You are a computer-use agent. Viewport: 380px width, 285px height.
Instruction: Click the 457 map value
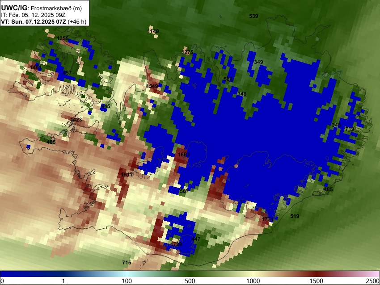[67, 73]
